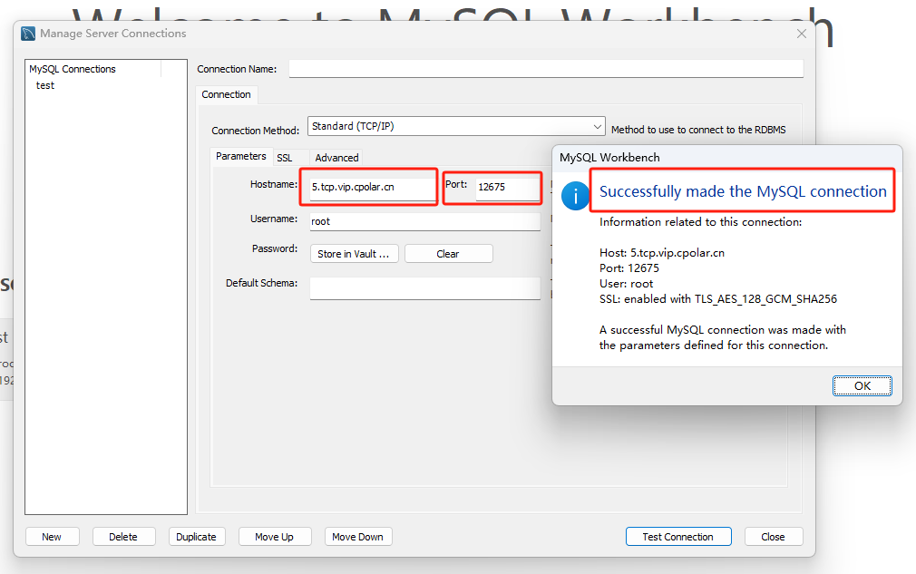Move the connection up in the list
Image resolution: width=916 pixels, height=574 pixels.
(275, 537)
